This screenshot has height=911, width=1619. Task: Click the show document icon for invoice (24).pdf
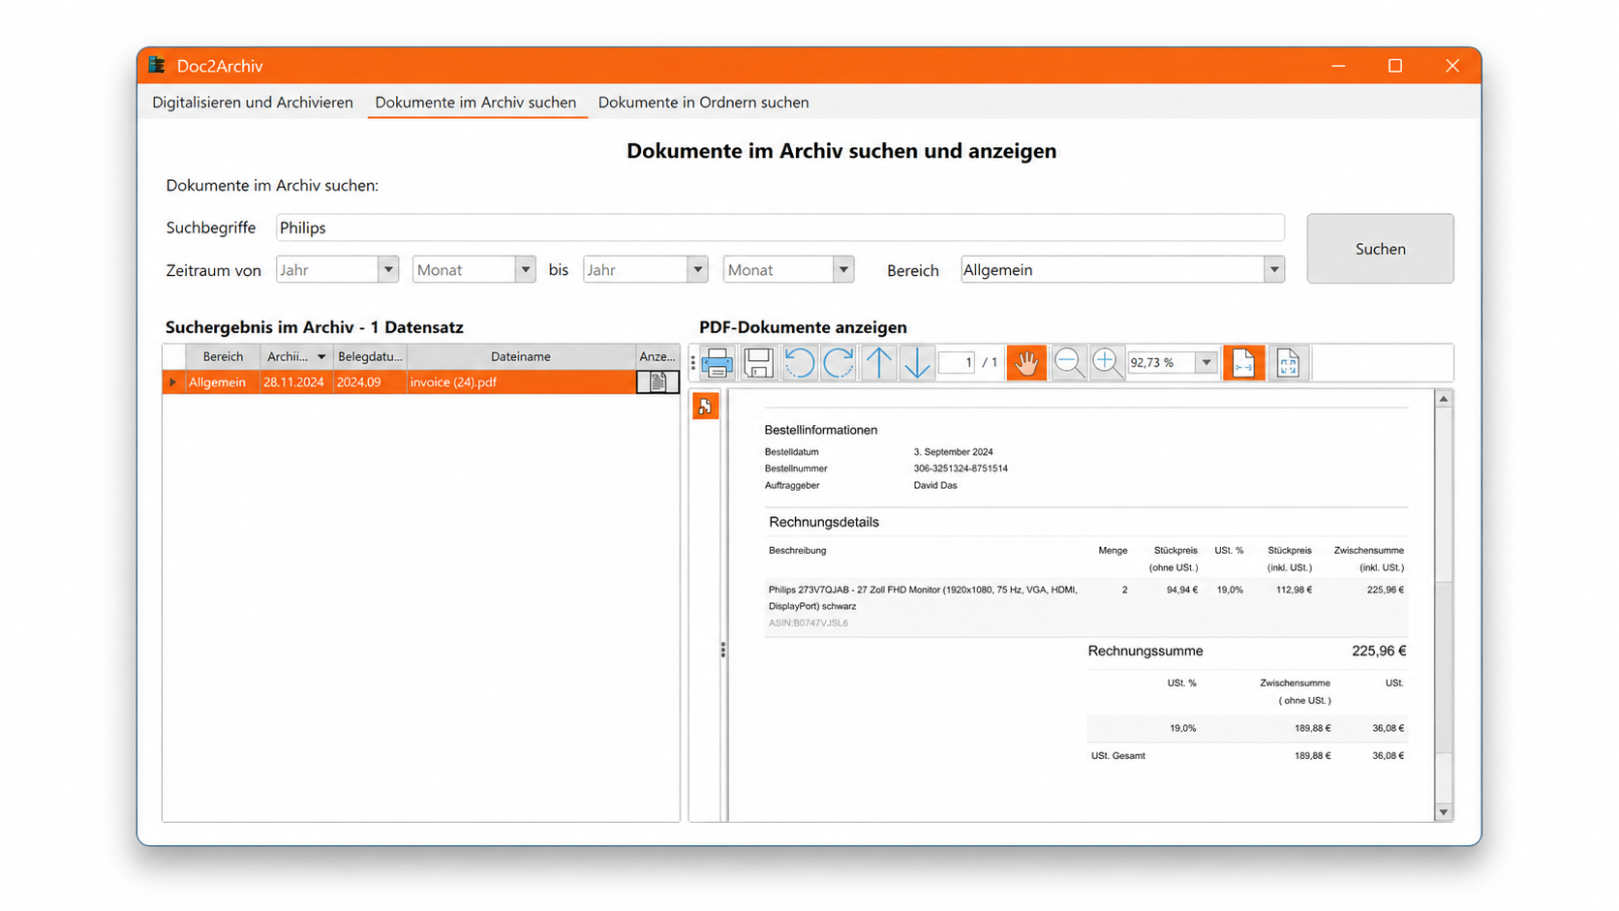(x=657, y=382)
